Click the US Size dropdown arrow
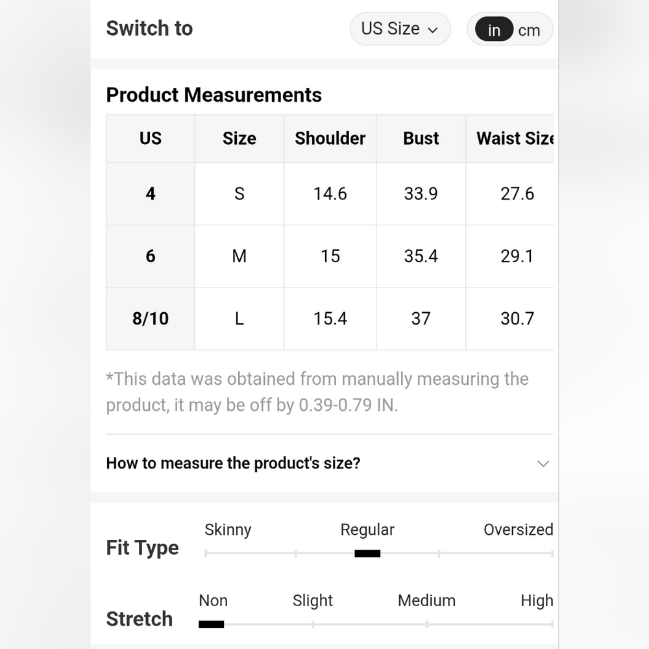The height and width of the screenshot is (649, 649). click(432, 30)
